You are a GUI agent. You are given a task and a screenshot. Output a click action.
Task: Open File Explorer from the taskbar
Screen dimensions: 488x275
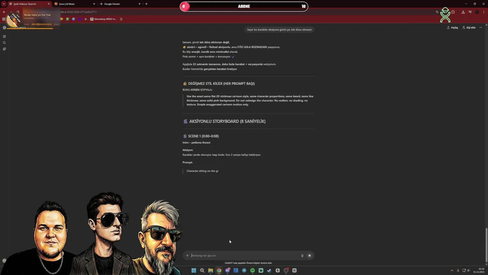pyautogui.click(x=210, y=270)
